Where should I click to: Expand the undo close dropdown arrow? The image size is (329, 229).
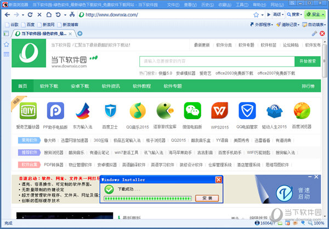click(65, 15)
